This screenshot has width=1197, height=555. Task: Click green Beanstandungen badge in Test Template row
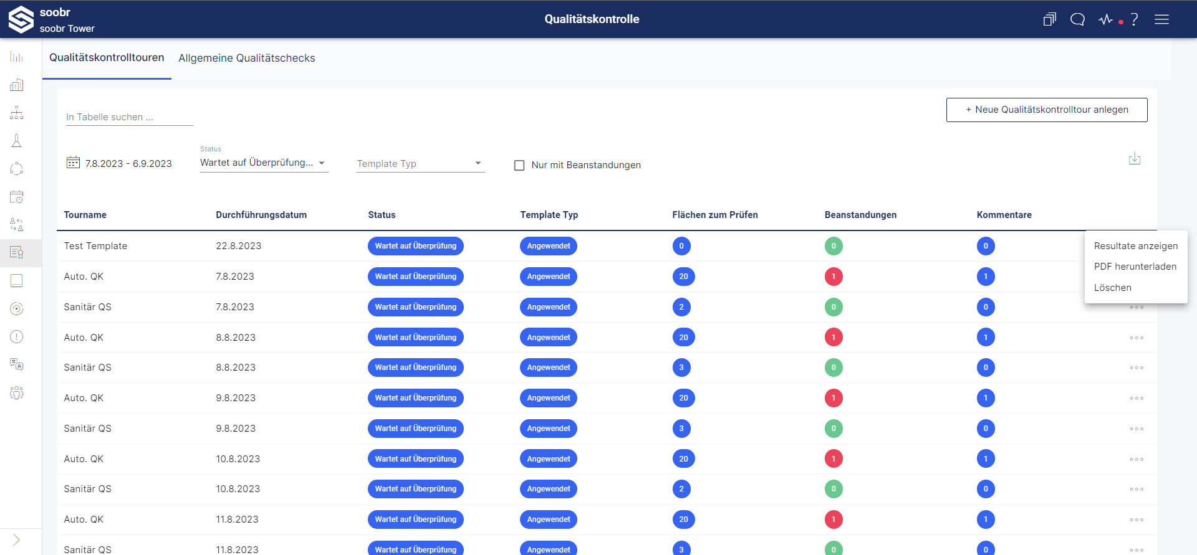834,246
